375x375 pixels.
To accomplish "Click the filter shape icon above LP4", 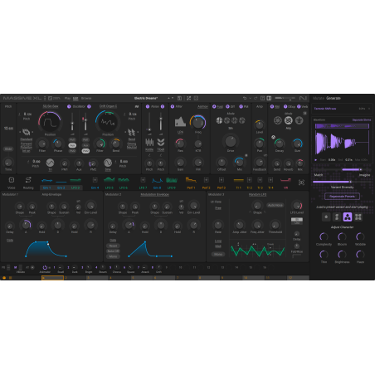I will [x=180, y=122].
